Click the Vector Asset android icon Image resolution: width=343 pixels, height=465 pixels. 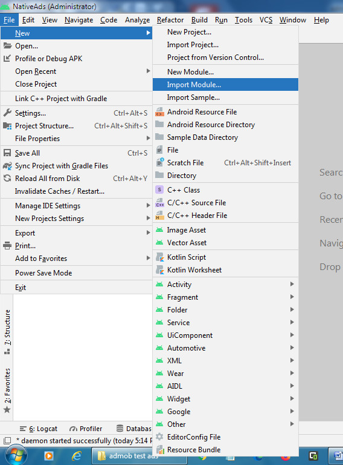pyautogui.click(x=159, y=243)
